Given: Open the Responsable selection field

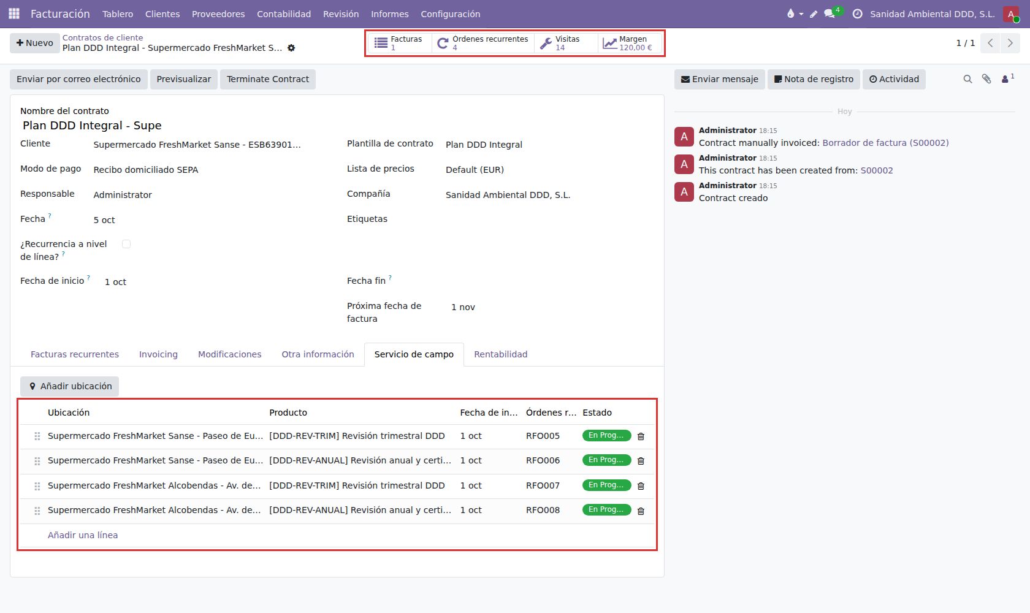Looking at the screenshot, I should click(208, 195).
